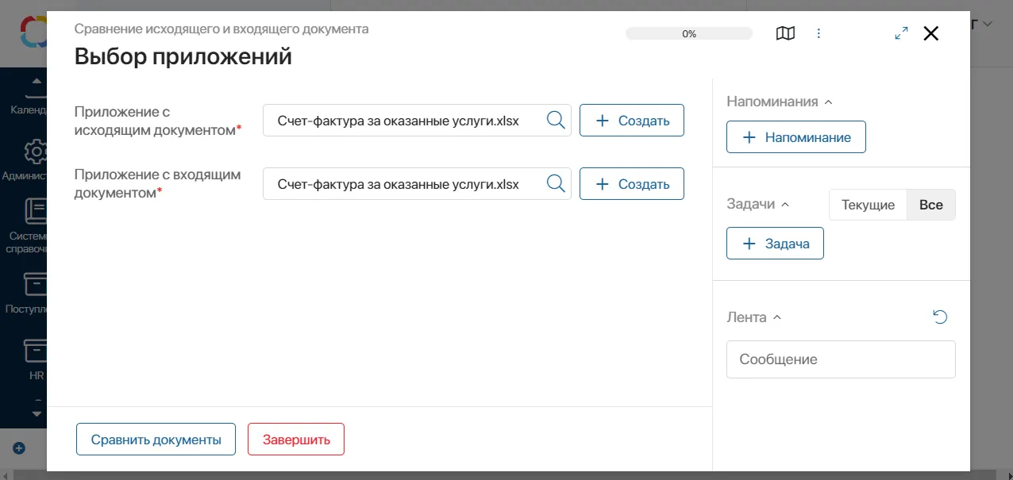1013x480 pixels.
Task: Open search for the входящий document field
Action: click(x=555, y=183)
